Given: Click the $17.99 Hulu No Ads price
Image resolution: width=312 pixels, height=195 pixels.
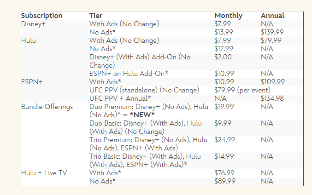Looking at the screenshot, I should click(224, 49).
